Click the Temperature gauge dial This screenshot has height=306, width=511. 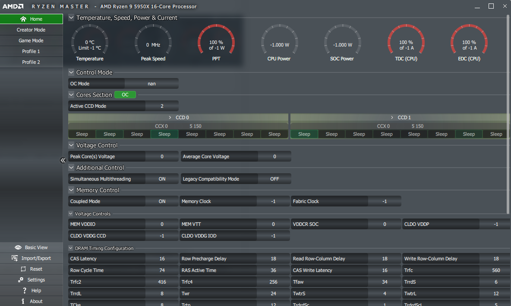tap(90, 39)
